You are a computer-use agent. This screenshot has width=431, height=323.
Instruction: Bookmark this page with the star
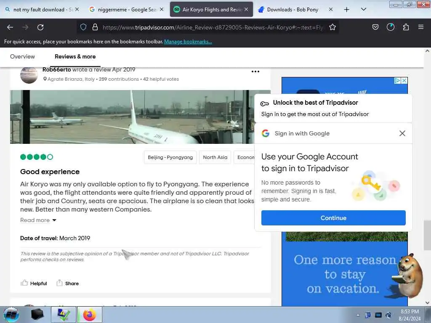[333, 27]
